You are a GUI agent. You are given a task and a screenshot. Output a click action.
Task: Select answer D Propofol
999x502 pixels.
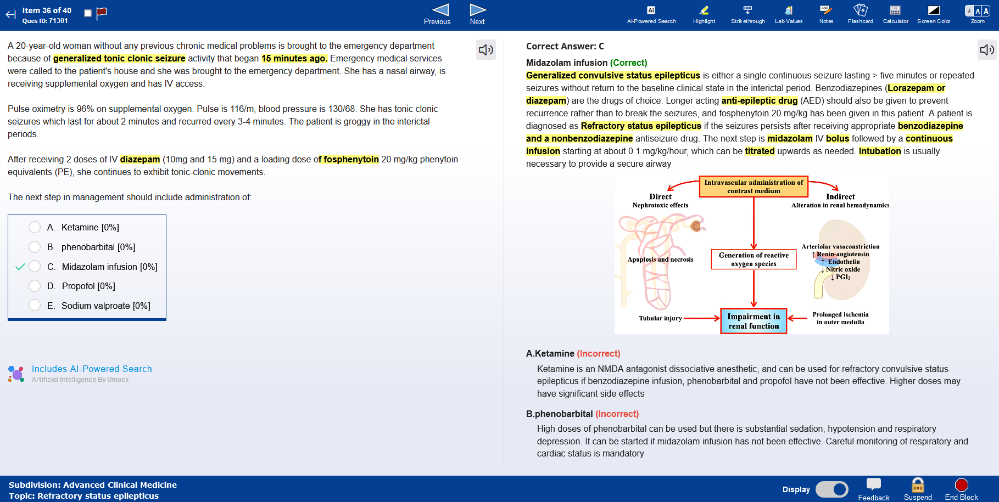pyautogui.click(x=35, y=286)
